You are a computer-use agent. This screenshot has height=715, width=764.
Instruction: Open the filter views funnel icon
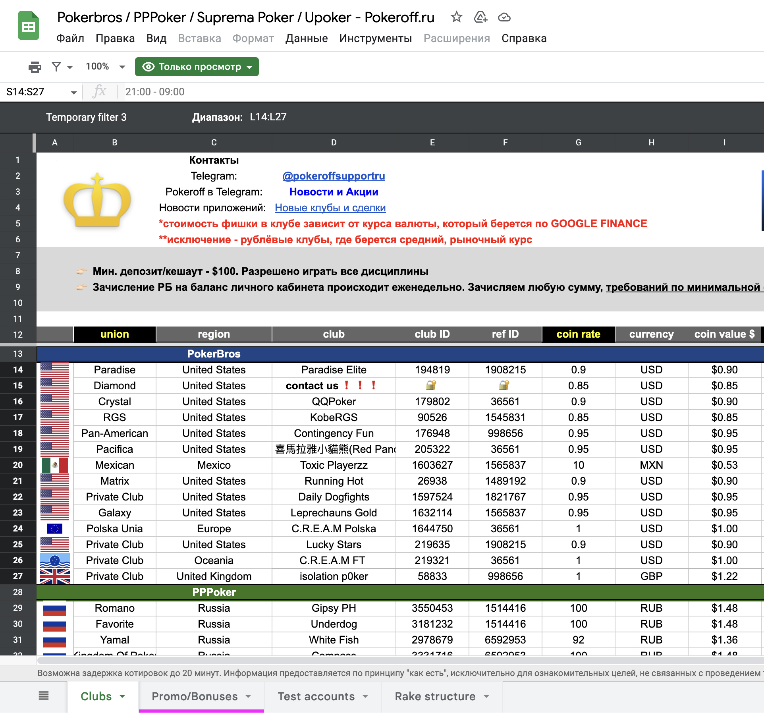pos(57,67)
